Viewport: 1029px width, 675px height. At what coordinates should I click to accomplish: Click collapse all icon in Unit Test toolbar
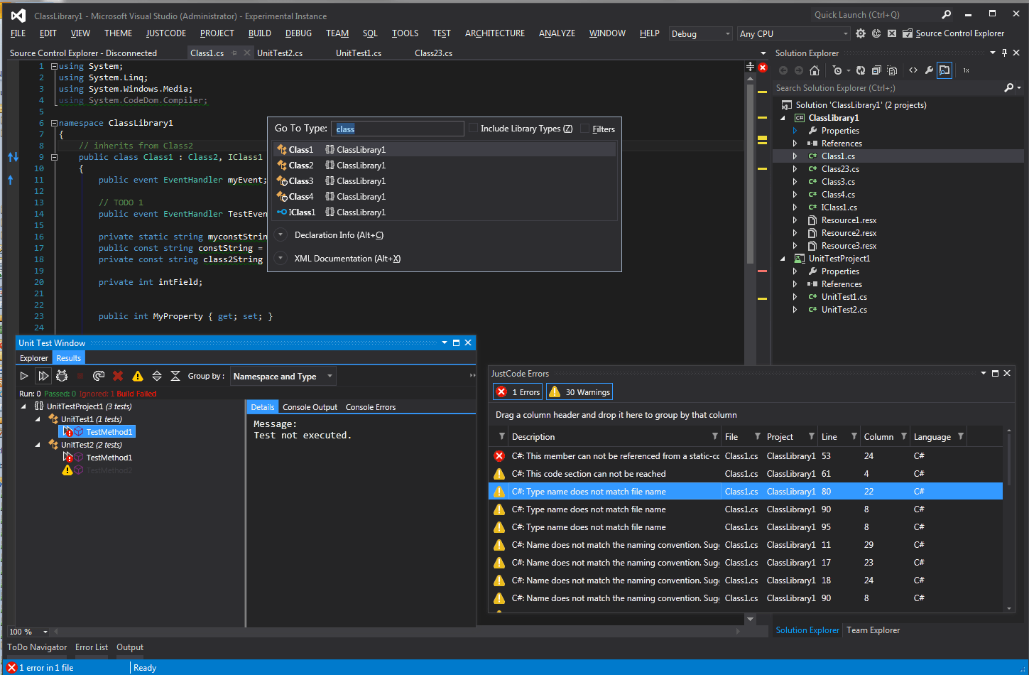click(x=175, y=376)
